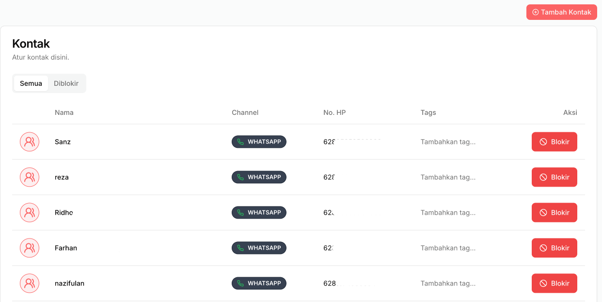Screen dimensions: 602x302
Task: Click the Tambahkan tag field for Sanz
Action: click(x=448, y=142)
